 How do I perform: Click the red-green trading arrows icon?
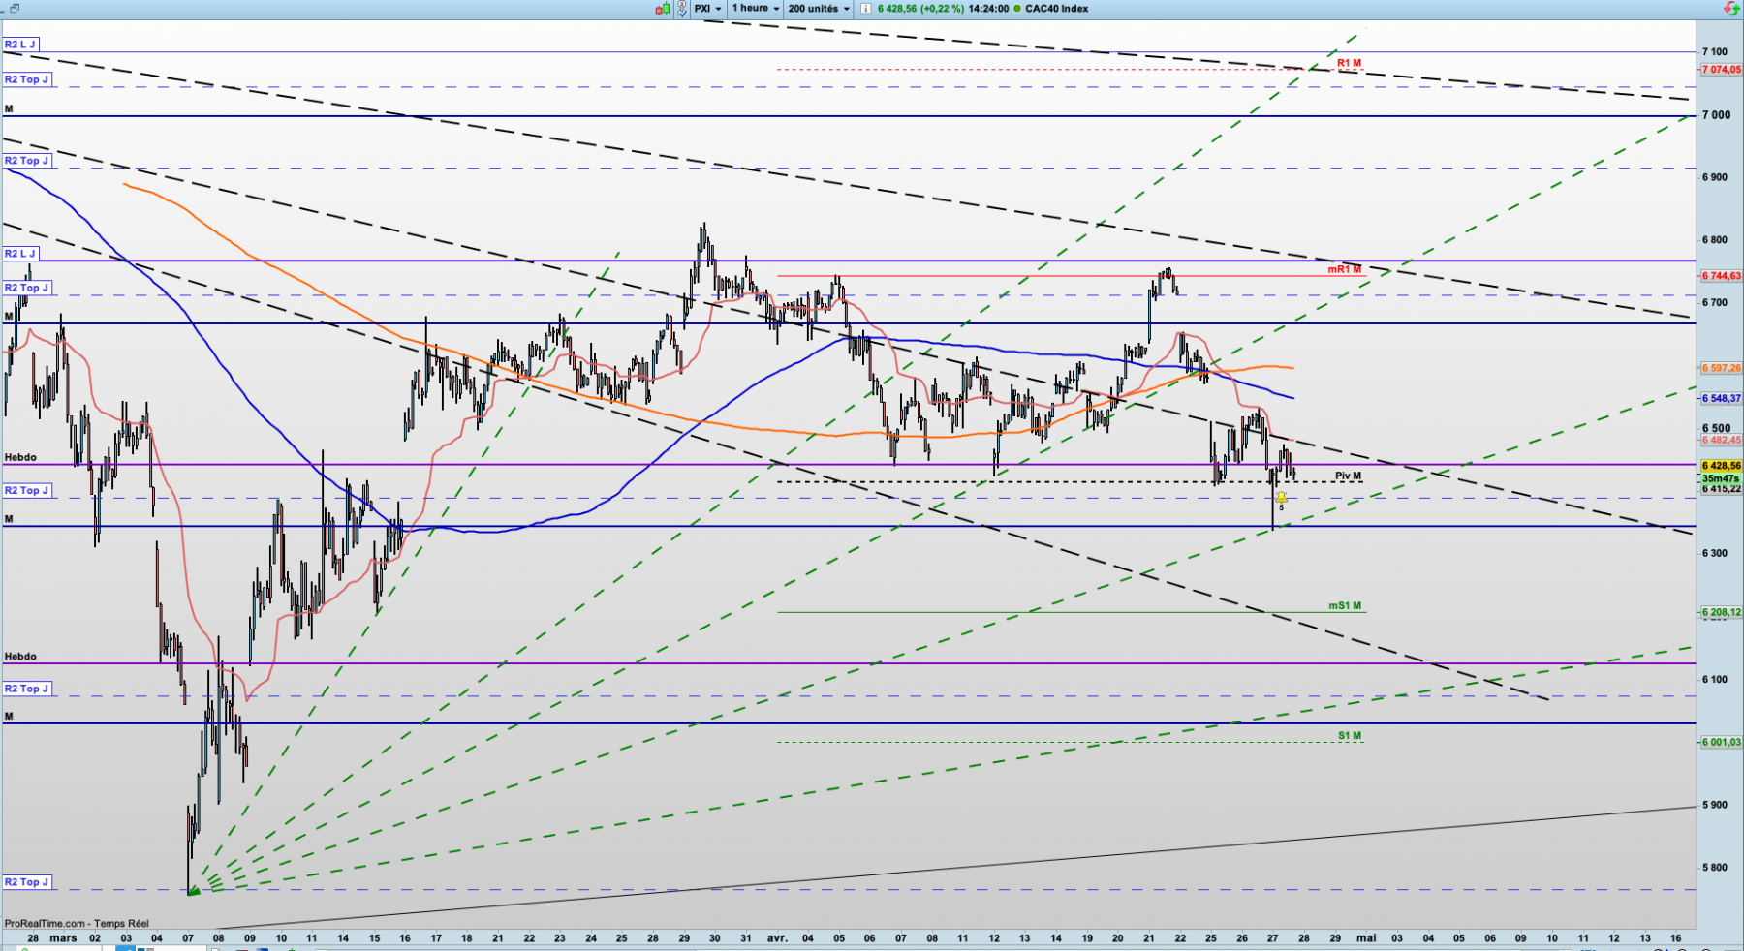click(1732, 9)
